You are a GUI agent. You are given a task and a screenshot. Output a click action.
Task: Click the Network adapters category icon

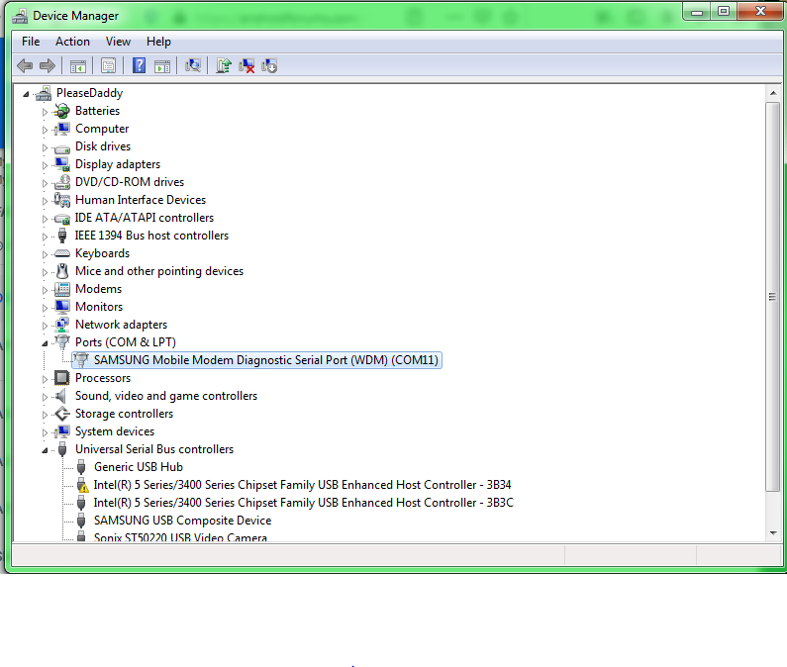pyautogui.click(x=62, y=325)
